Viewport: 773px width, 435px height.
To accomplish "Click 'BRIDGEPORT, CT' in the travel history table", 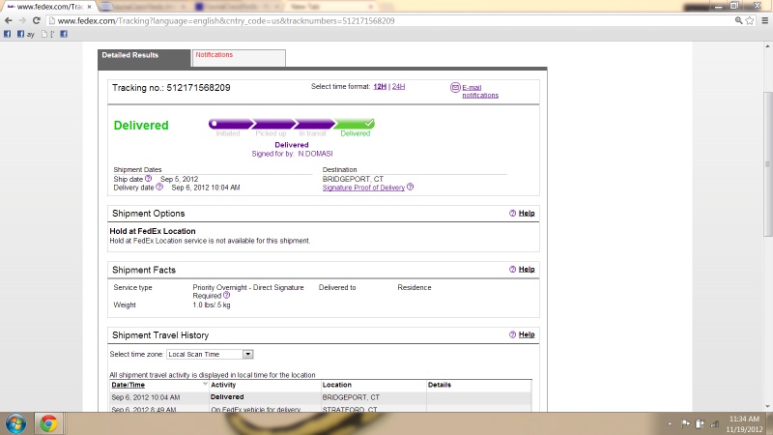I will pyautogui.click(x=351, y=397).
